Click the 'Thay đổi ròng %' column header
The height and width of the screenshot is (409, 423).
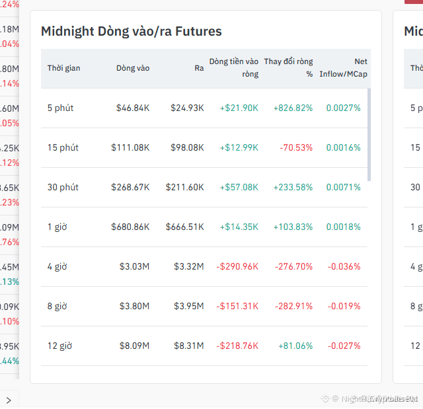coord(288,67)
